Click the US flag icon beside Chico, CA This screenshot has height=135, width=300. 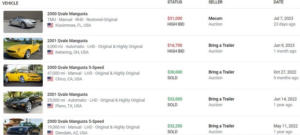[x=50, y=79]
